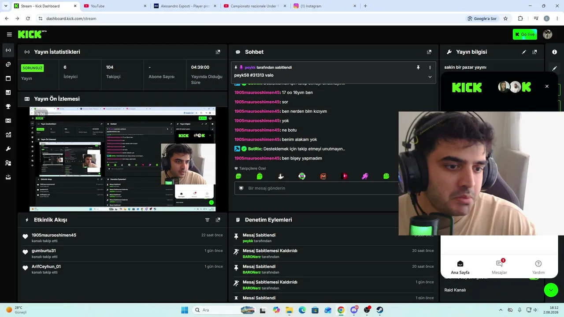Open the Windows Start menu
The width and height of the screenshot is (564, 317).
[x=185, y=310]
